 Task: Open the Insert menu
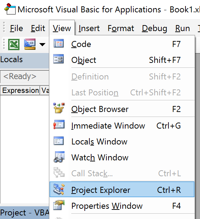pyautogui.click(x=89, y=28)
